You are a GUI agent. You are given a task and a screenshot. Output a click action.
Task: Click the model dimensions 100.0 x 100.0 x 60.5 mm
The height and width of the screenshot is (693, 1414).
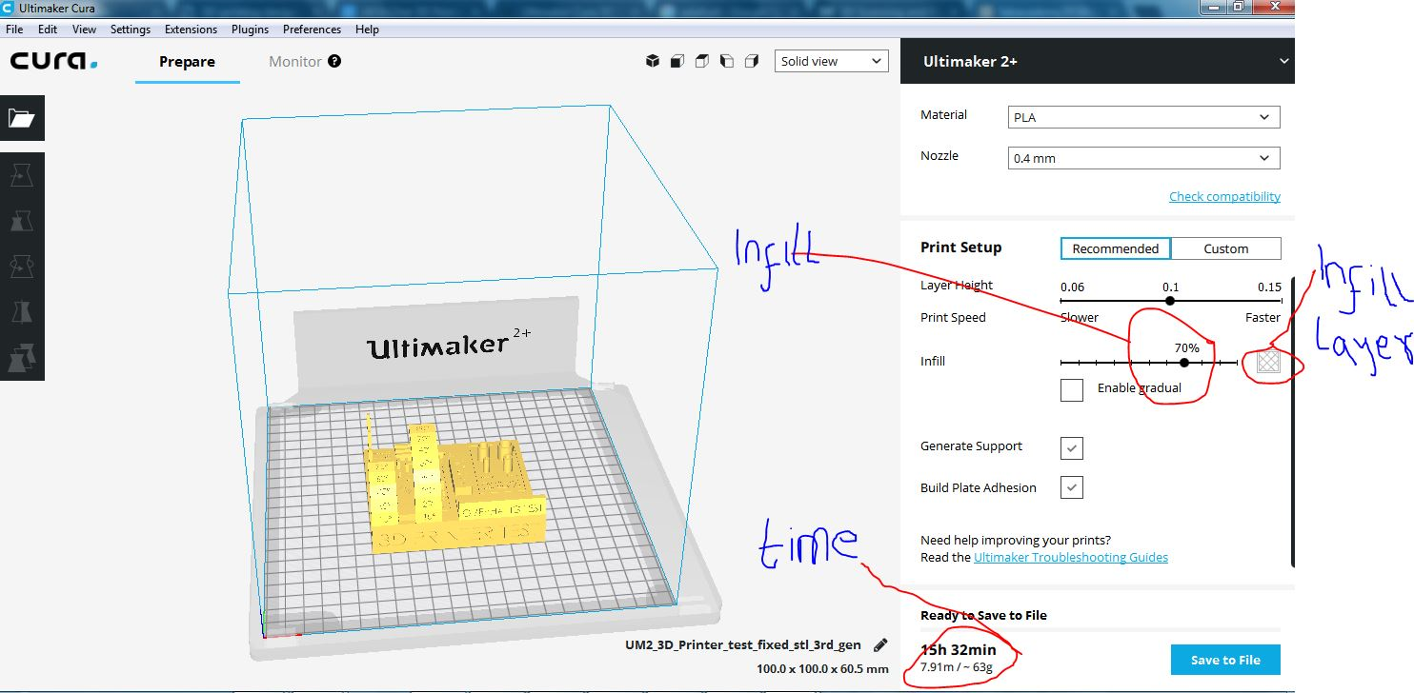(823, 668)
